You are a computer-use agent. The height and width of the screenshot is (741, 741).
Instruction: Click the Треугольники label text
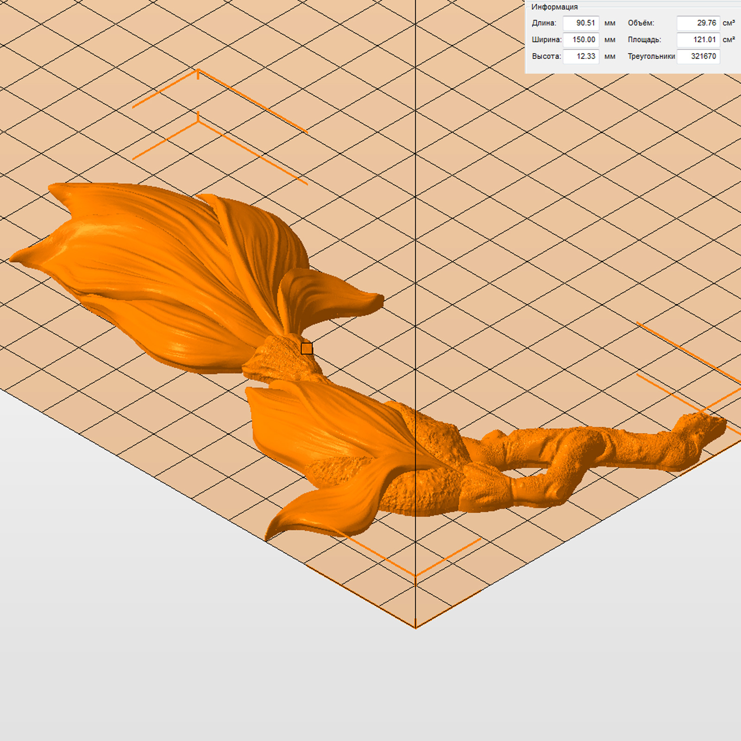(x=651, y=57)
